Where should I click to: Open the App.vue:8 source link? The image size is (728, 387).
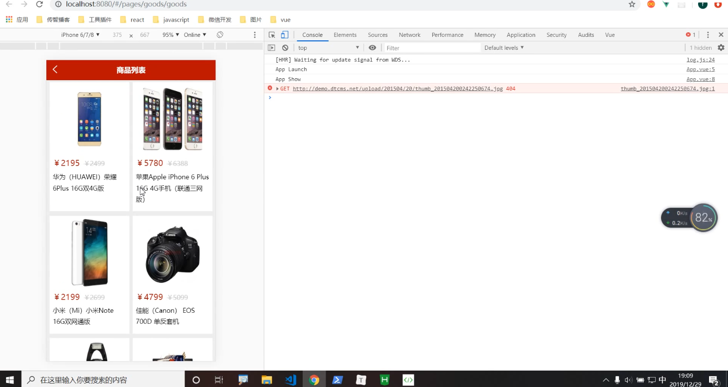coord(701,79)
